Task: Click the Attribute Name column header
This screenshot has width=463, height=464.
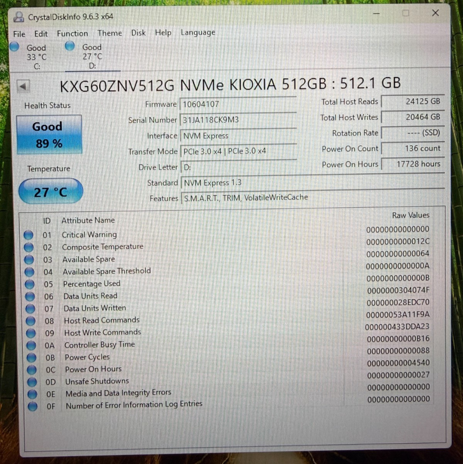Action: click(x=88, y=220)
